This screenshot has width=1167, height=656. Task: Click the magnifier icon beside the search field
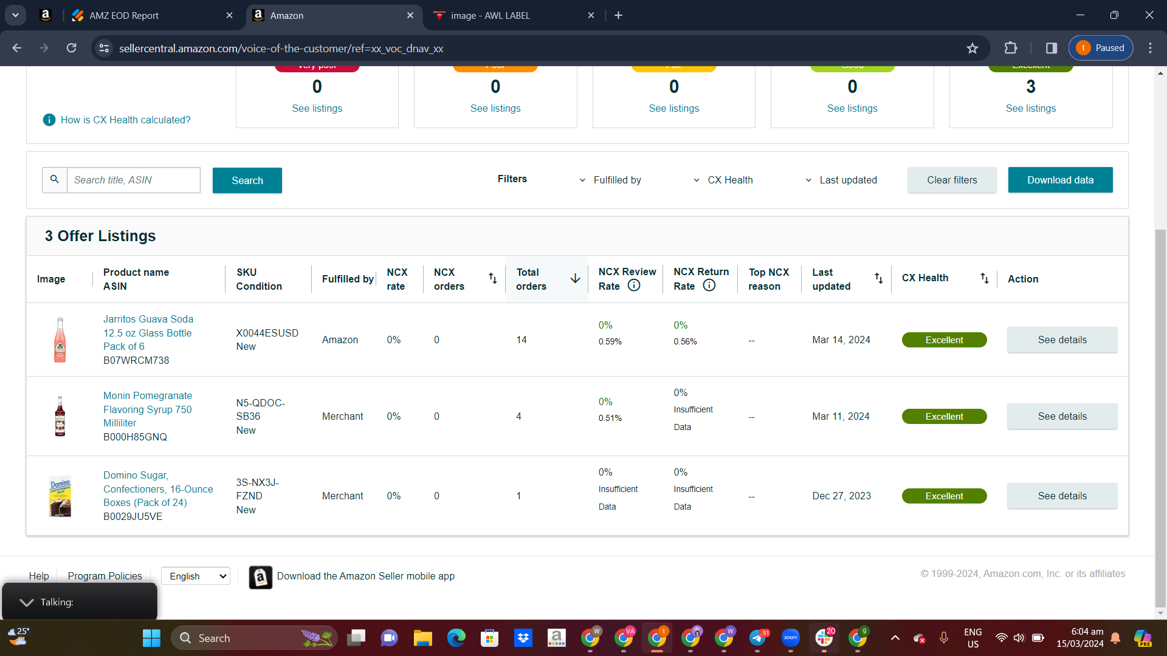[x=55, y=180]
